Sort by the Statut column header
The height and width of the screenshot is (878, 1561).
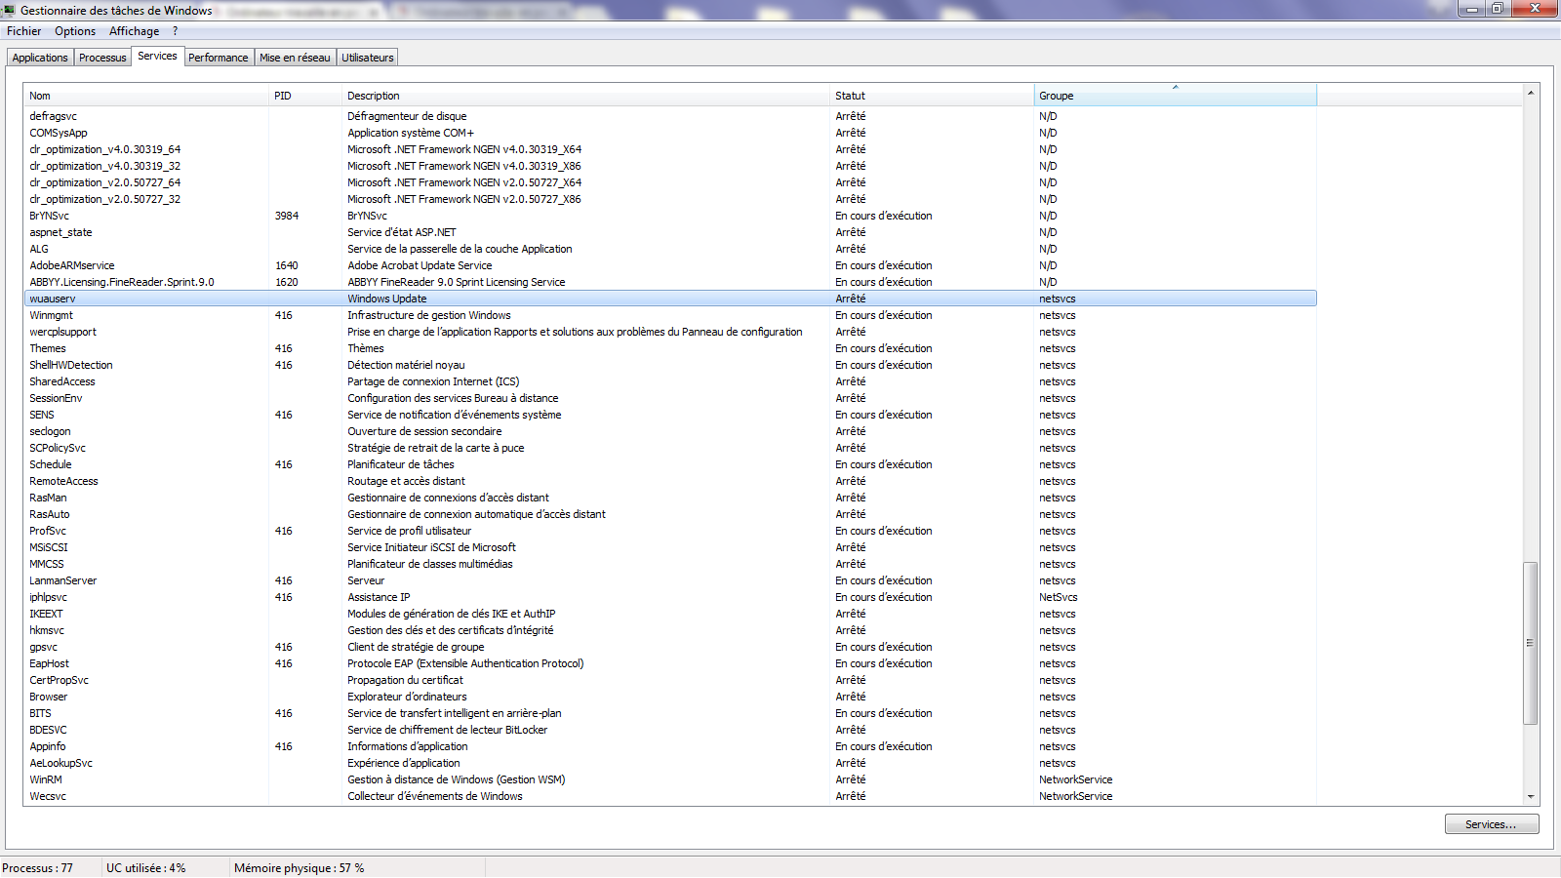click(x=932, y=96)
